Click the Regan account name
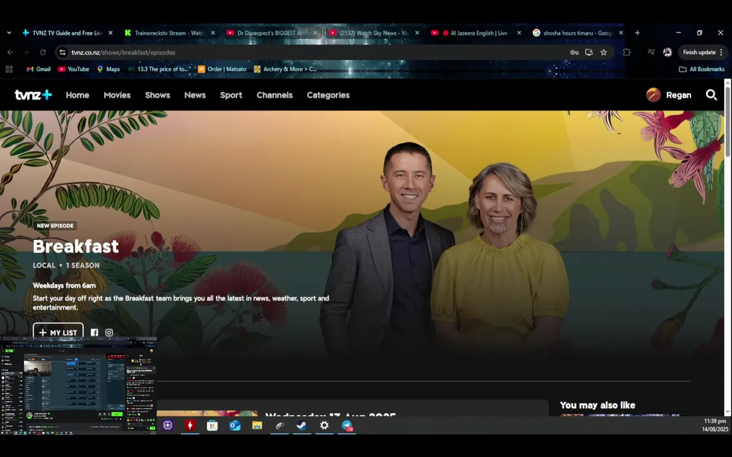 (x=678, y=95)
